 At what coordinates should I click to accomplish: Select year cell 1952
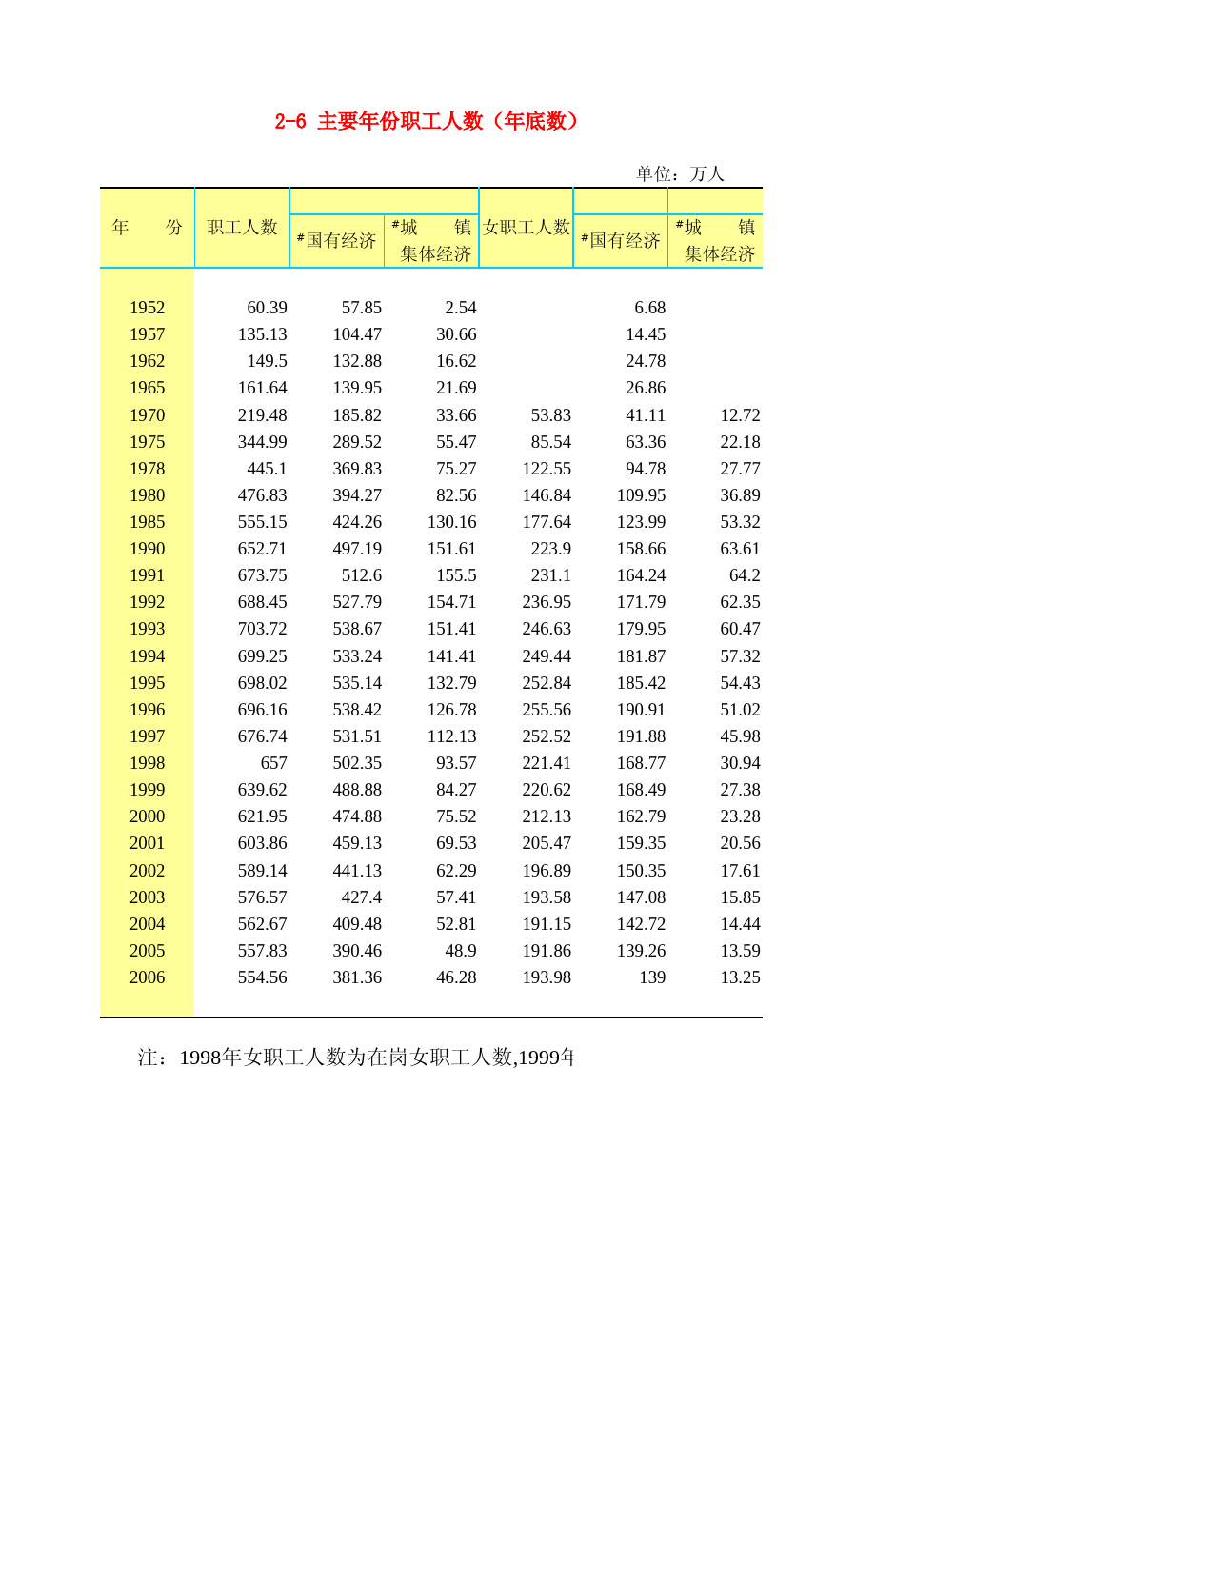tap(148, 308)
